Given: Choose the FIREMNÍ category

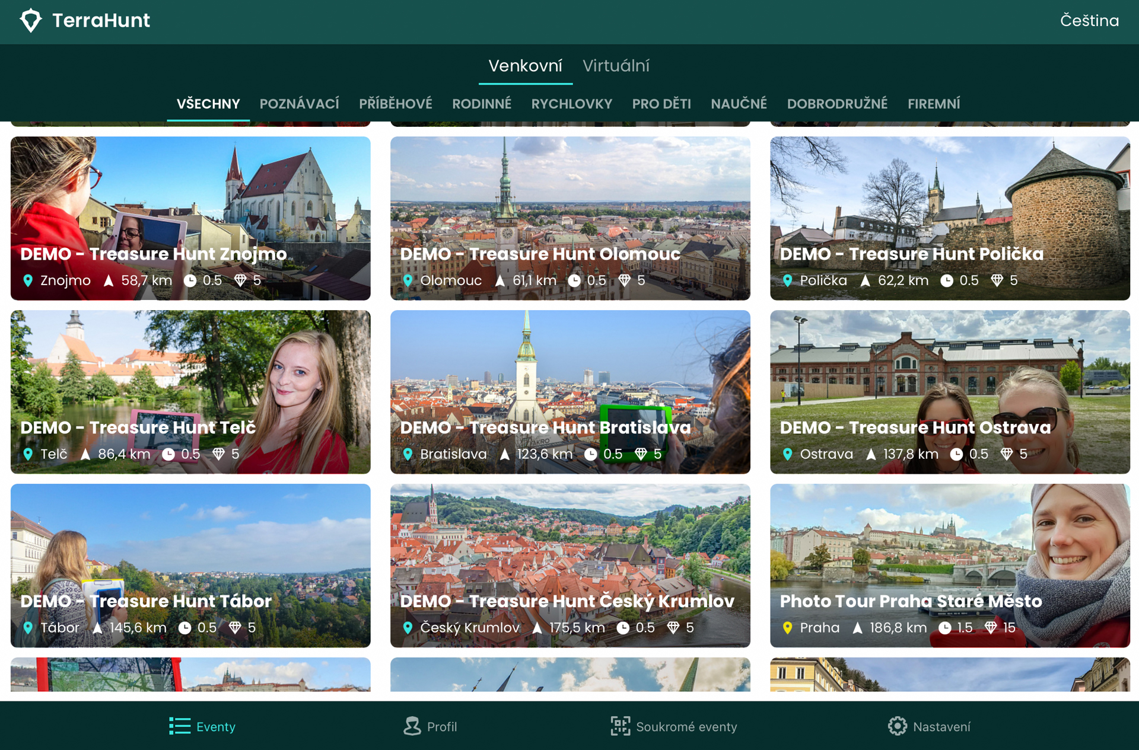Looking at the screenshot, I should (x=934, y=104).
